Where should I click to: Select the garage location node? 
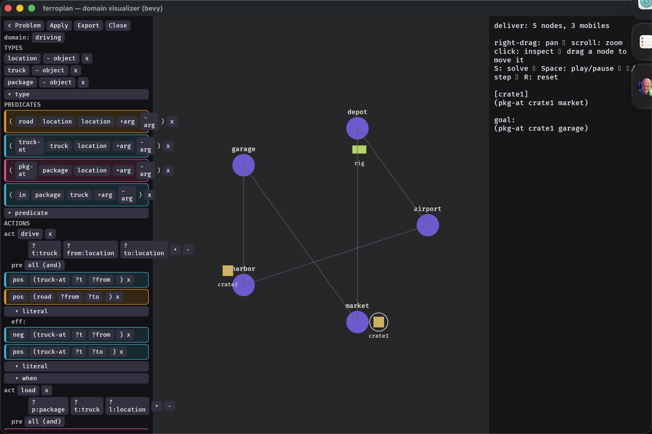click(243, 165)
